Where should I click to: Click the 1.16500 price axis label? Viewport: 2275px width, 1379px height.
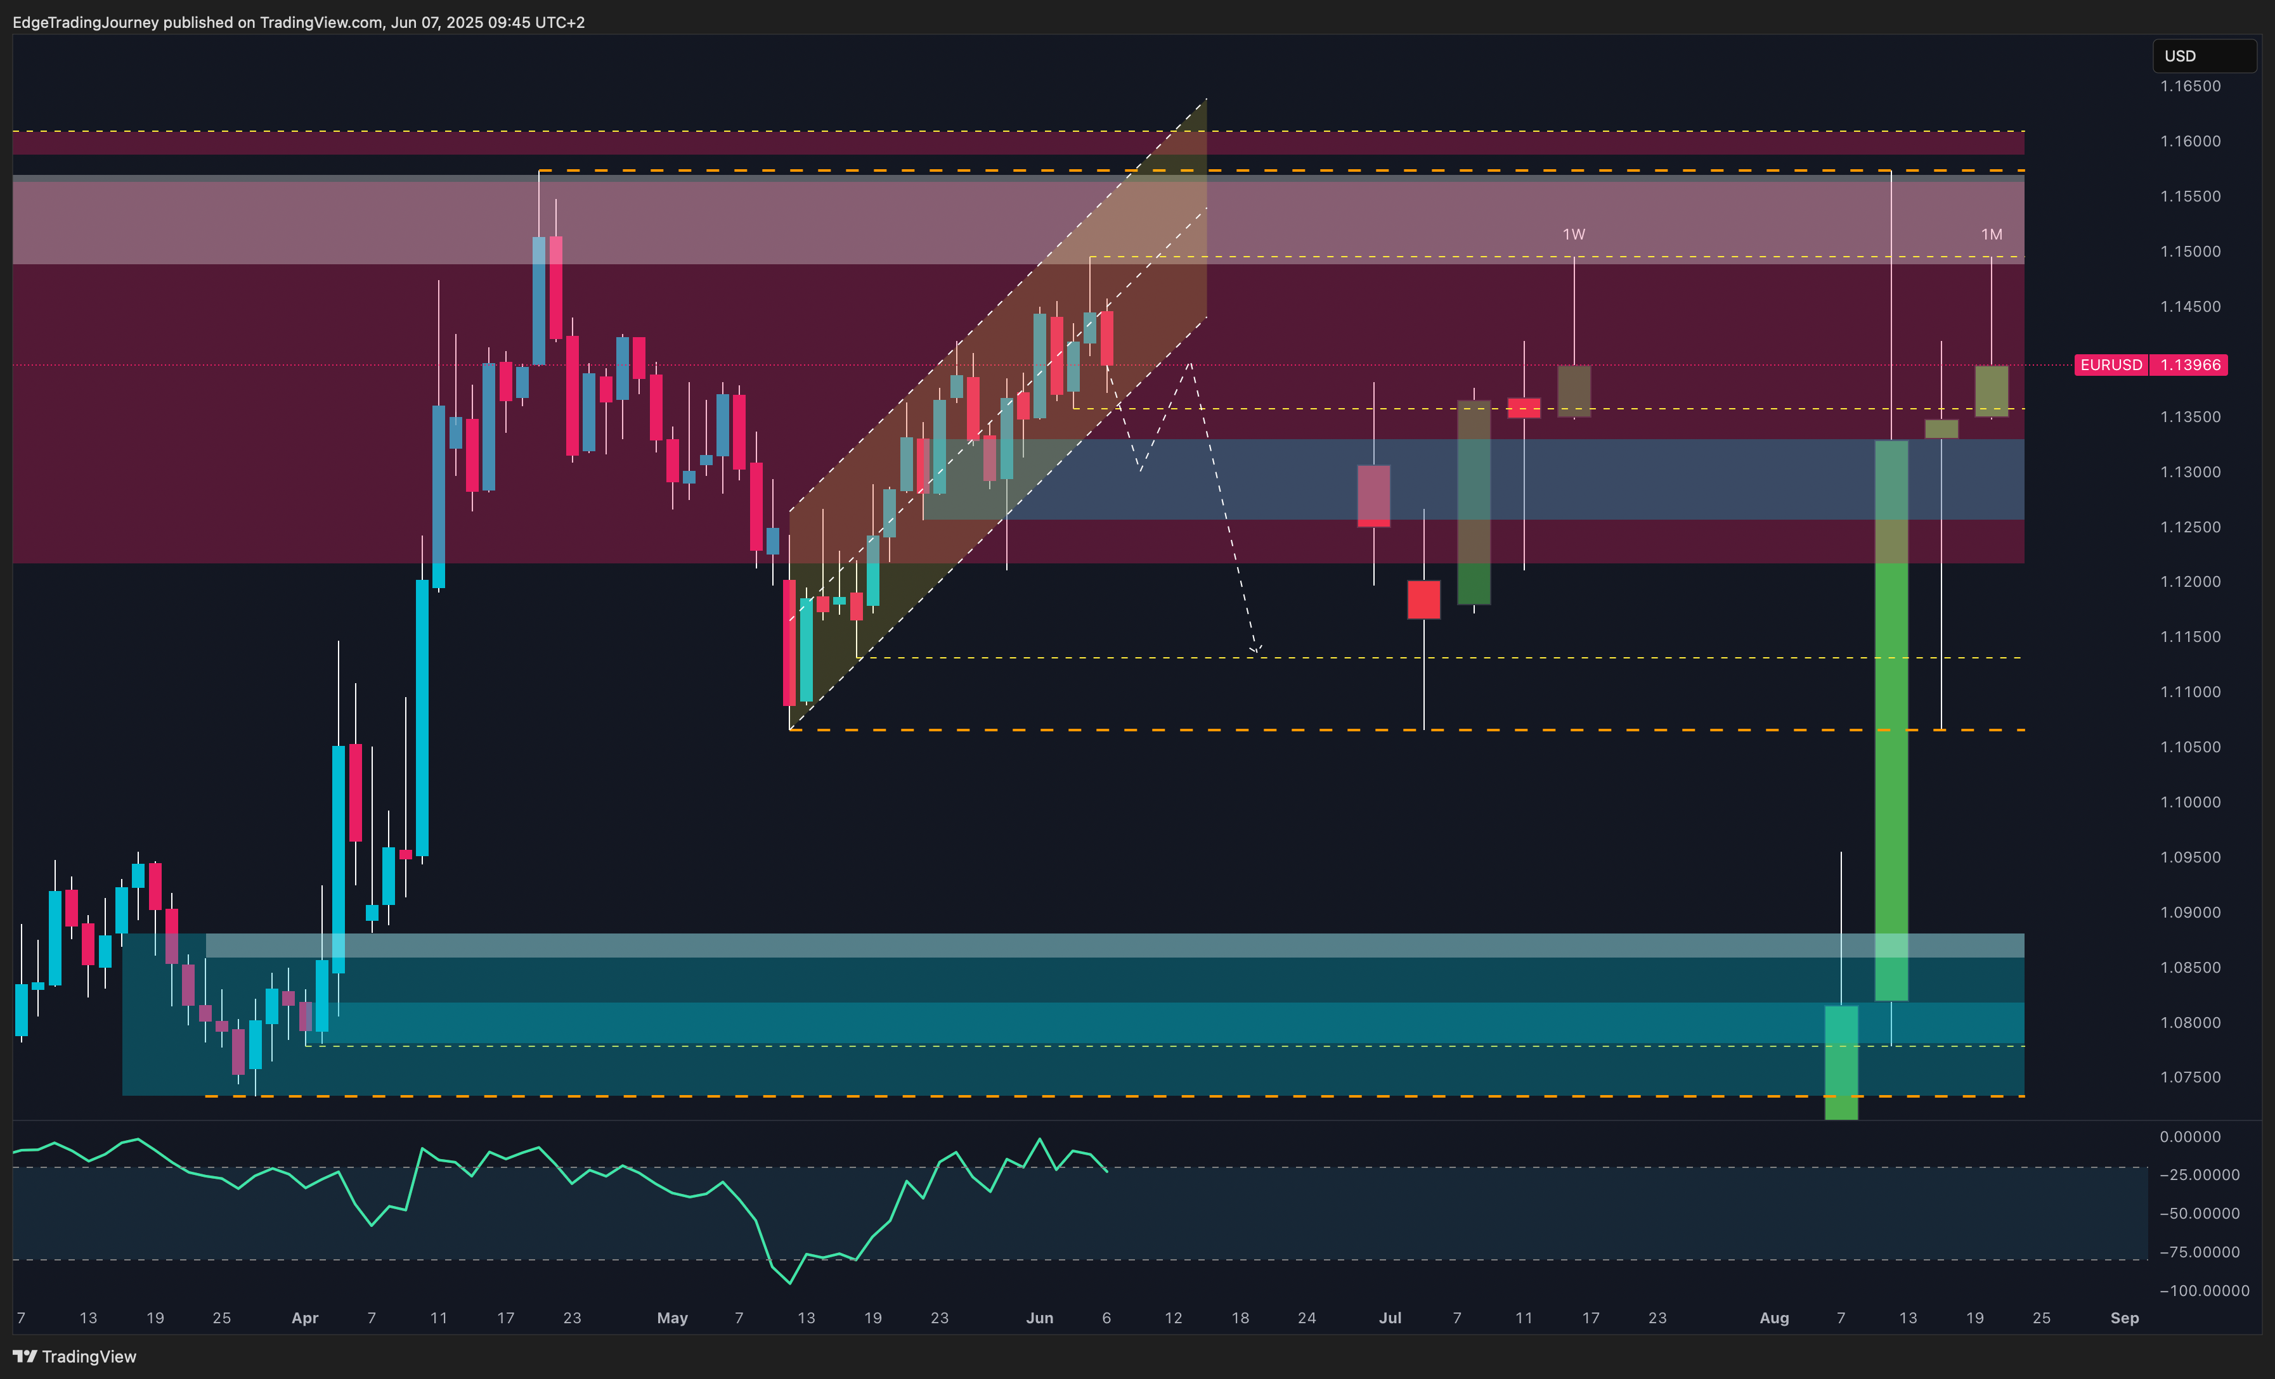(x=2190, y=86)
